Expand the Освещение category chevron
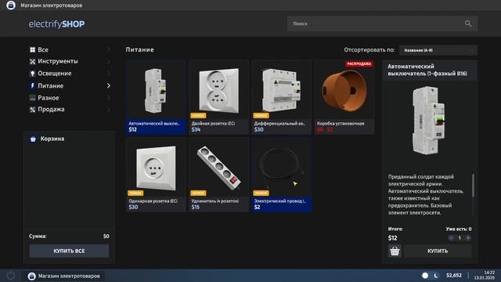The image size is (501, 282). (109, 74)
